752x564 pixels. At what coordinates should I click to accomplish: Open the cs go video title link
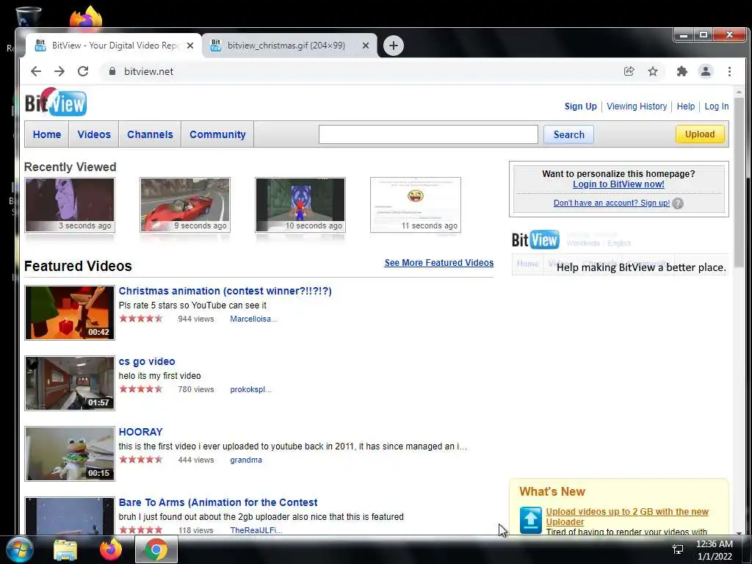point(147,361)
